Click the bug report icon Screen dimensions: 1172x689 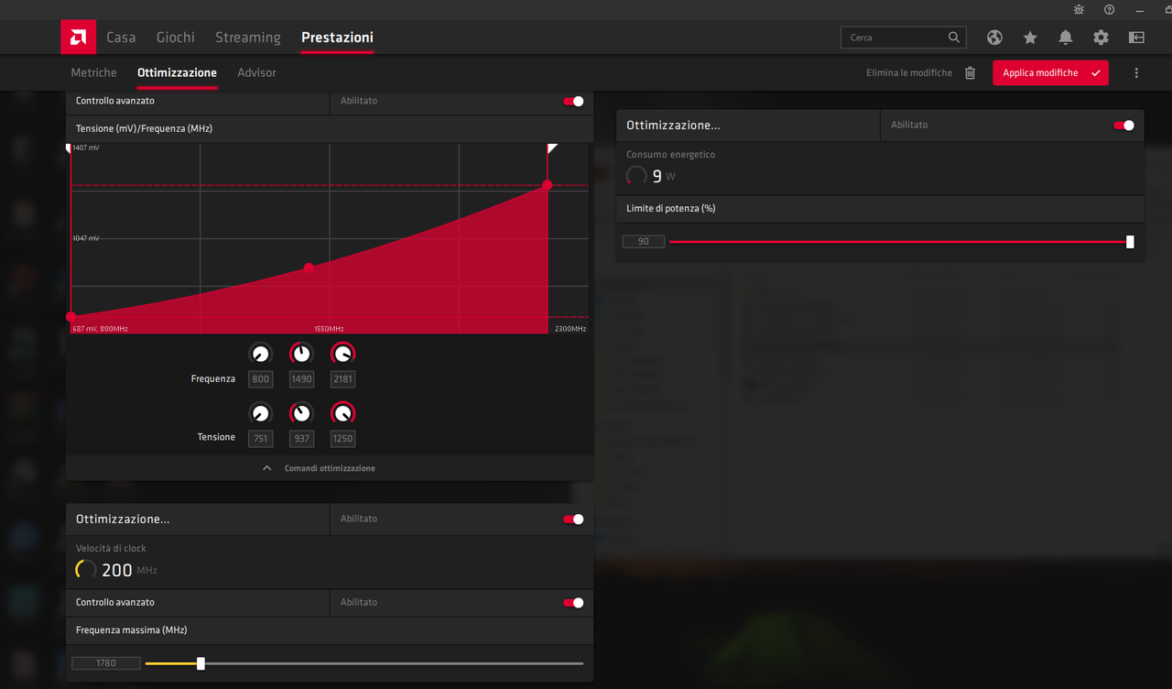tap(1079, 9)
